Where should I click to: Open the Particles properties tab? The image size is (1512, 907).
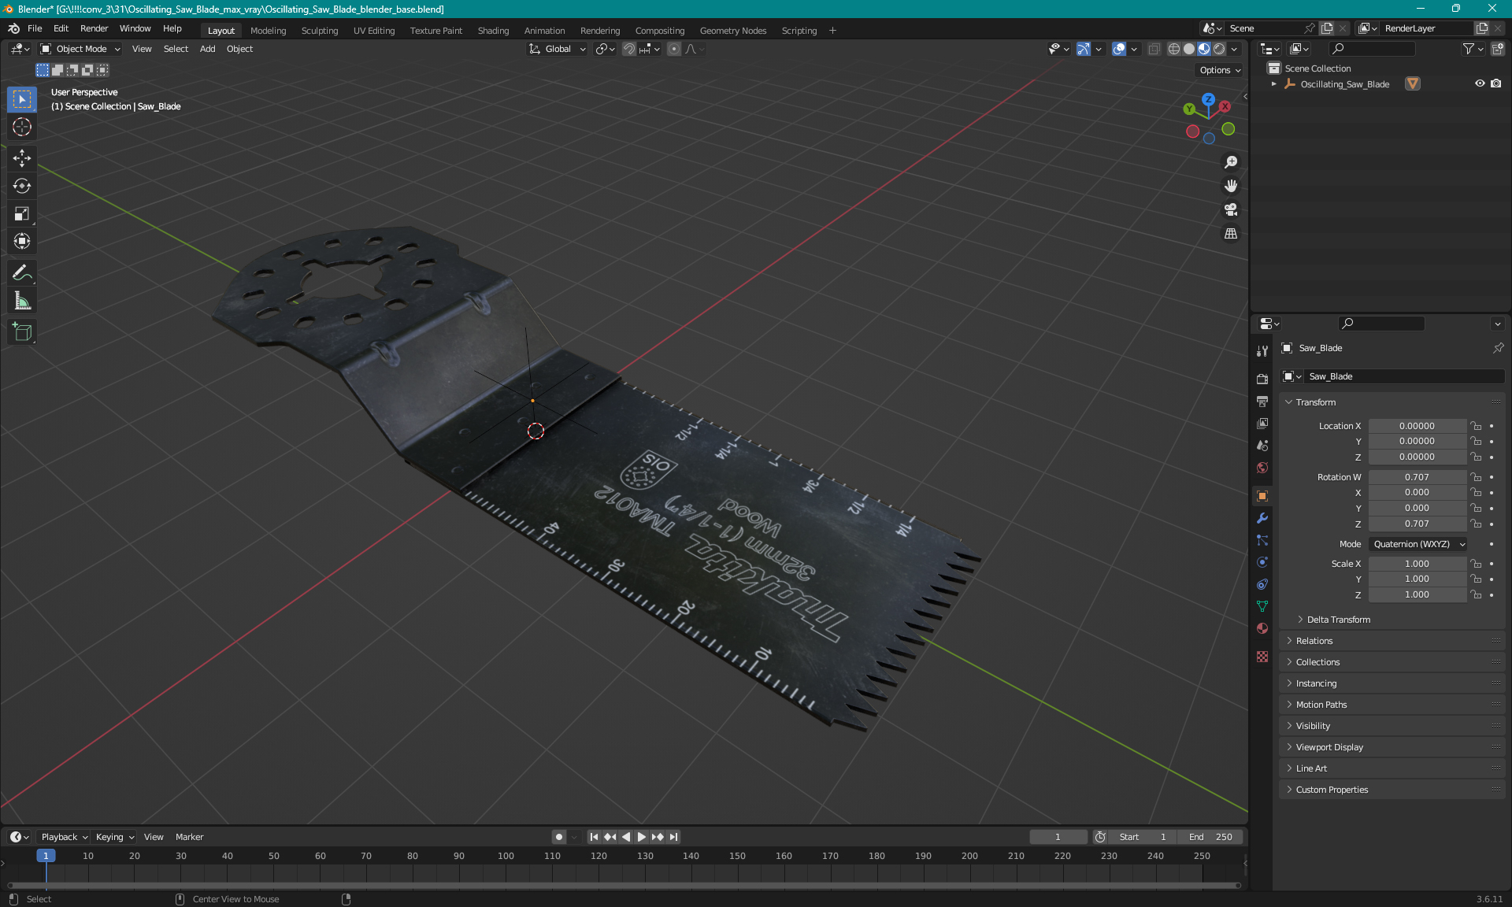(x=1262, y=540)
